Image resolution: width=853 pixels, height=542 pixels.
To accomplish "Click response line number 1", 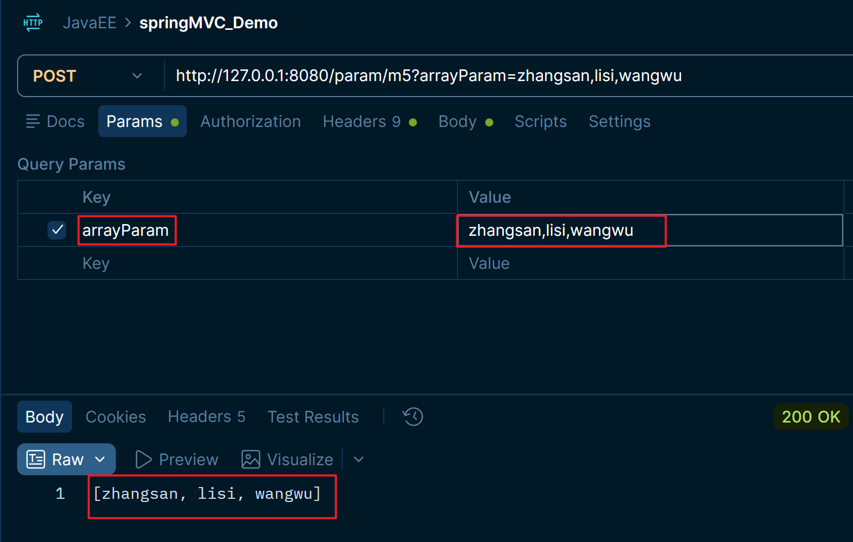I will click(x=60, y=494).
